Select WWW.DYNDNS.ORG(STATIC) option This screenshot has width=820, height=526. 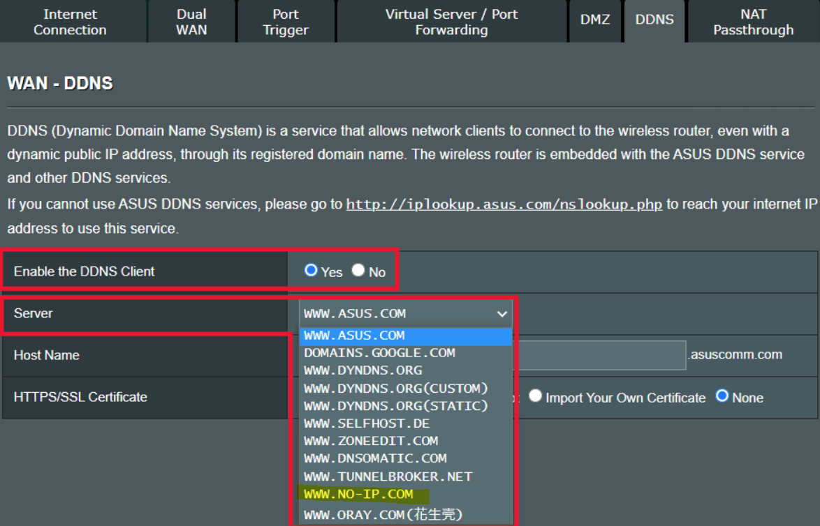tap(405, 406)
